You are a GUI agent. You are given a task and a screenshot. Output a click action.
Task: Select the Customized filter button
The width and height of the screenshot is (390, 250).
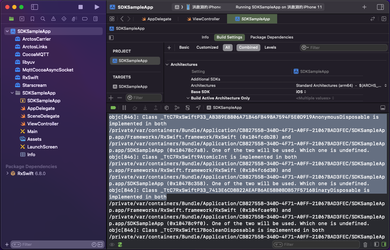pos(207,47)
